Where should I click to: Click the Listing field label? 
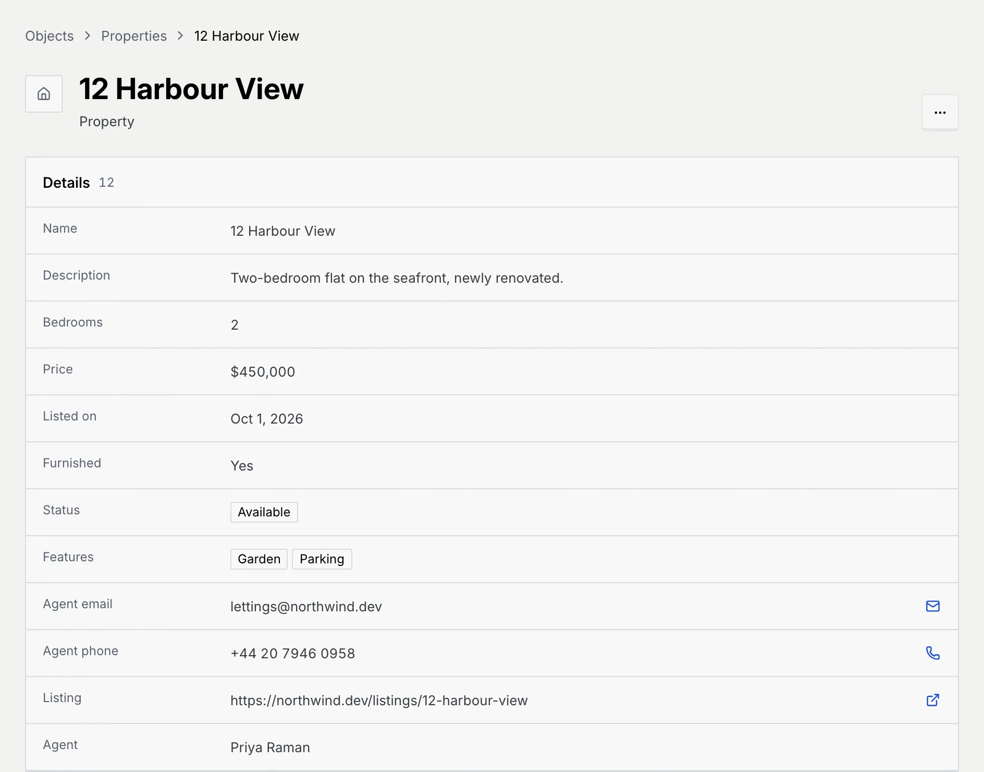tap(62, 698)
